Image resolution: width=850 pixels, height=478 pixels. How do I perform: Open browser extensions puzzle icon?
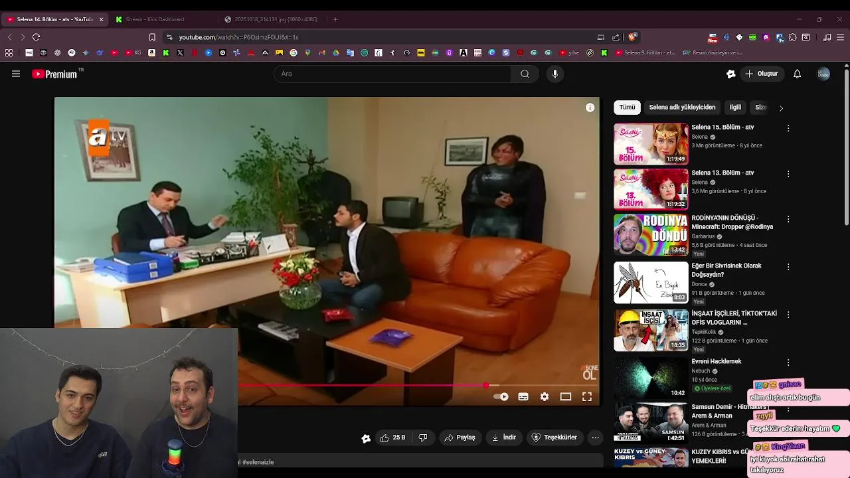click(x=792, y=37)
